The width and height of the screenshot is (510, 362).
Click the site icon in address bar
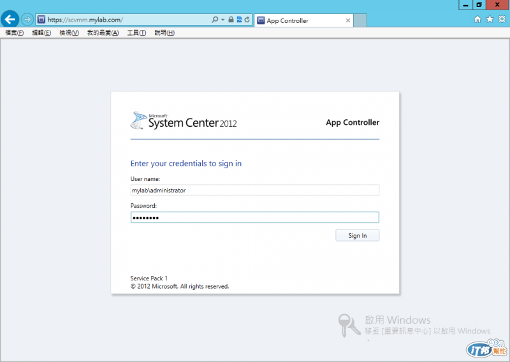click(x=41, y=20)
